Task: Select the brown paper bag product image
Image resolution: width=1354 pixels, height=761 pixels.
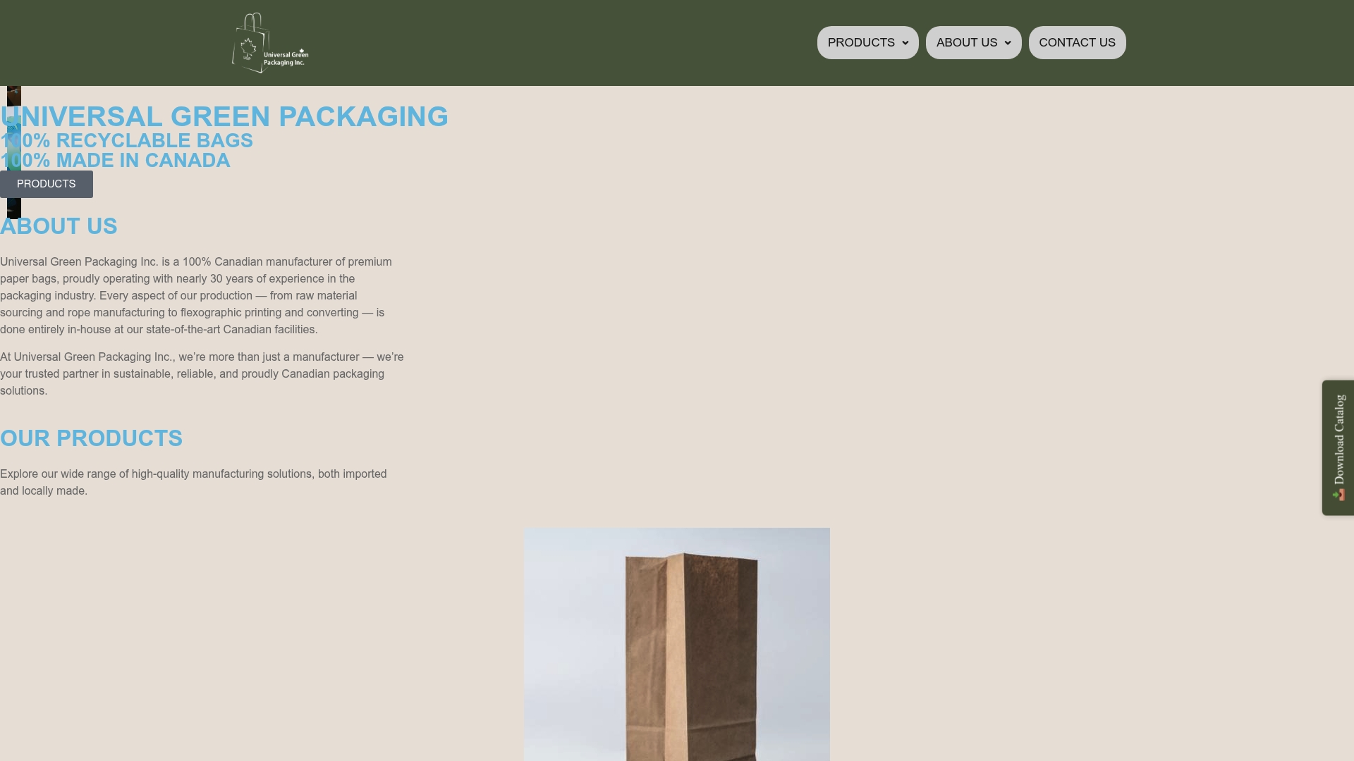Action: 677,644
